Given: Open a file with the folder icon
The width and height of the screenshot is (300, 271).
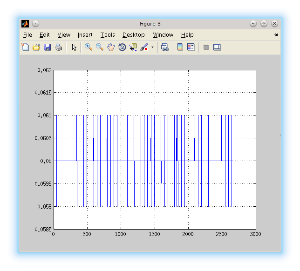Looking at the screenshot, I should pos(36,47).
